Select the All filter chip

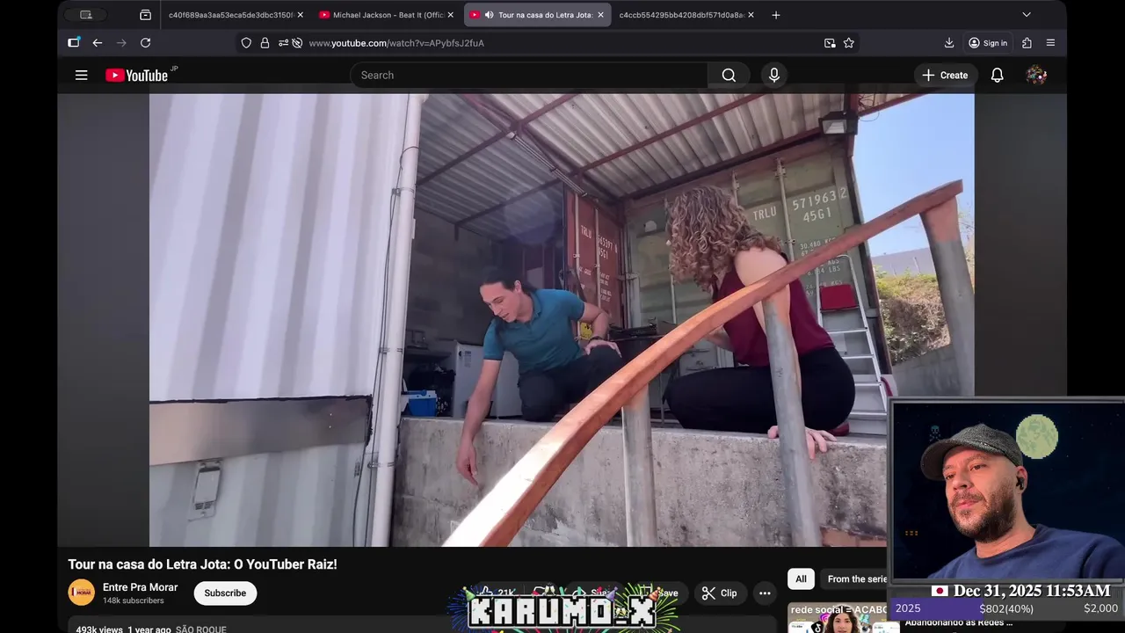click(801, 578)
